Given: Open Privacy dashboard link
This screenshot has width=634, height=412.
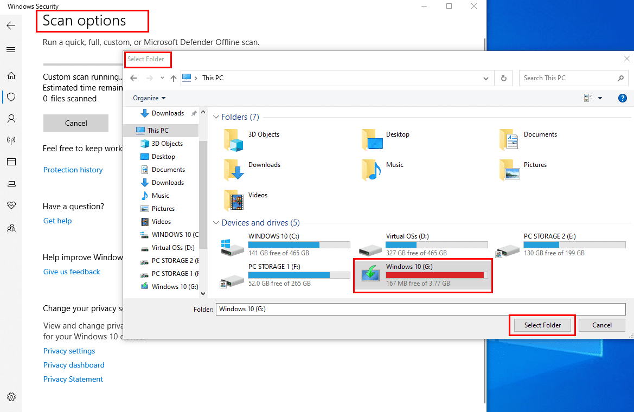Looking at the screenshot, I should tap(74, 365).
